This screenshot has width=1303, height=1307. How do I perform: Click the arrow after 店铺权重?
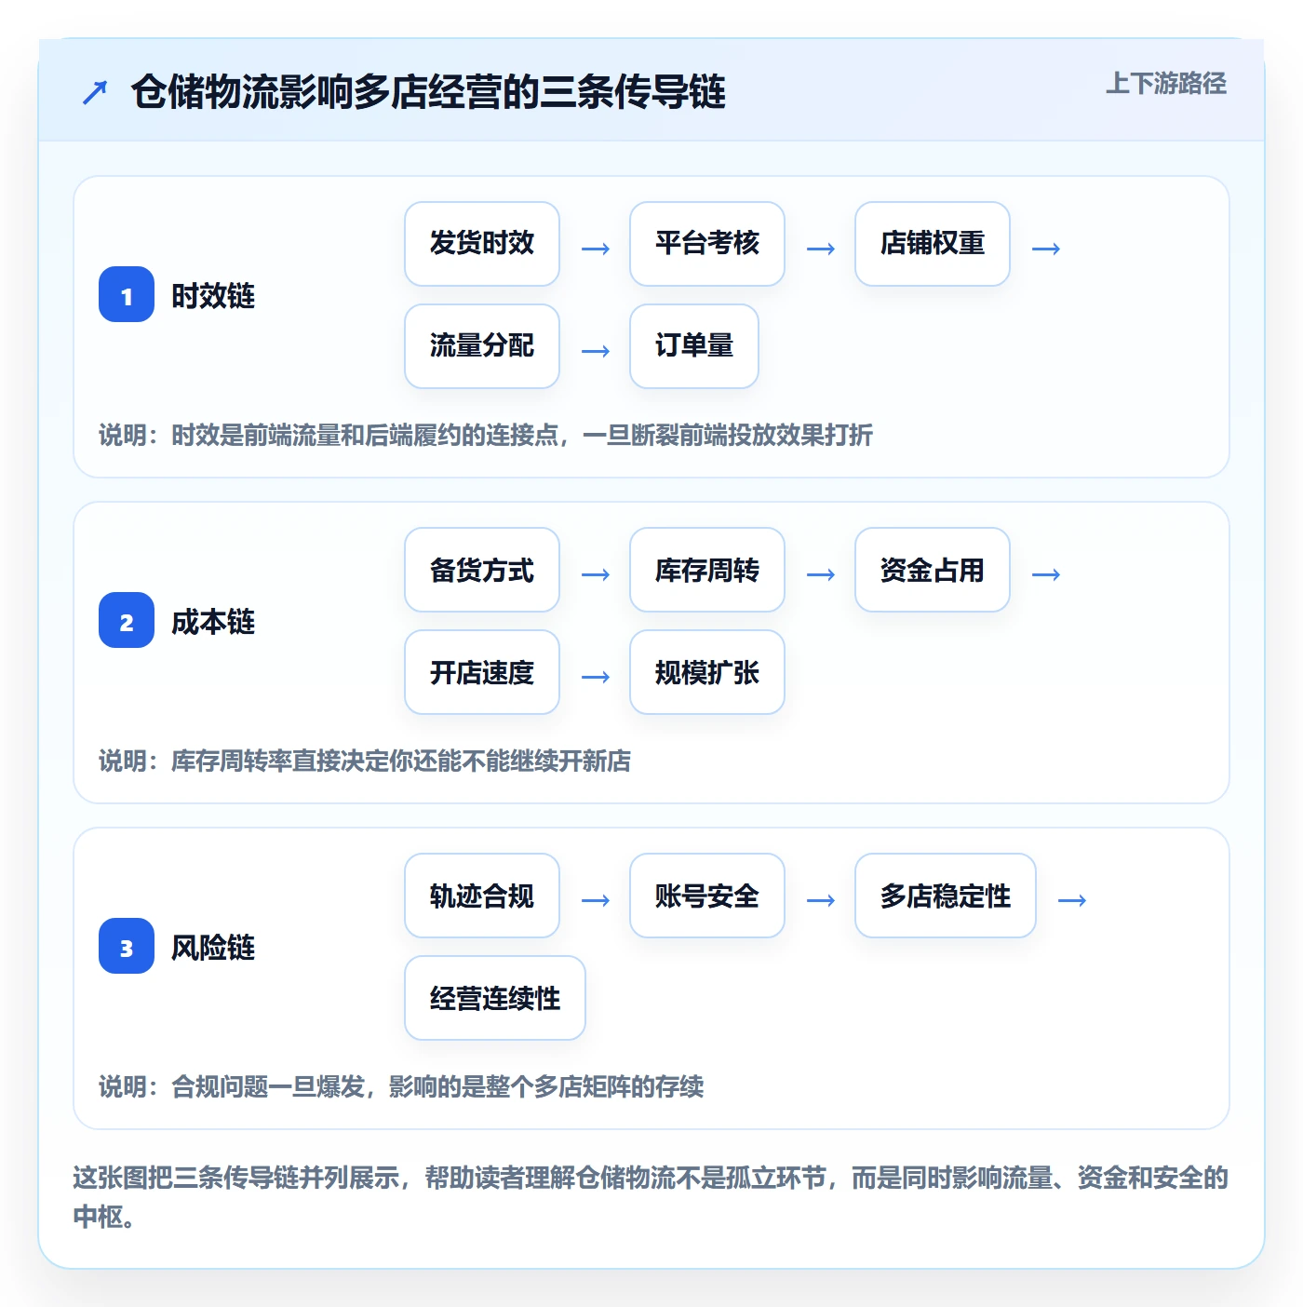[1046, 249]
